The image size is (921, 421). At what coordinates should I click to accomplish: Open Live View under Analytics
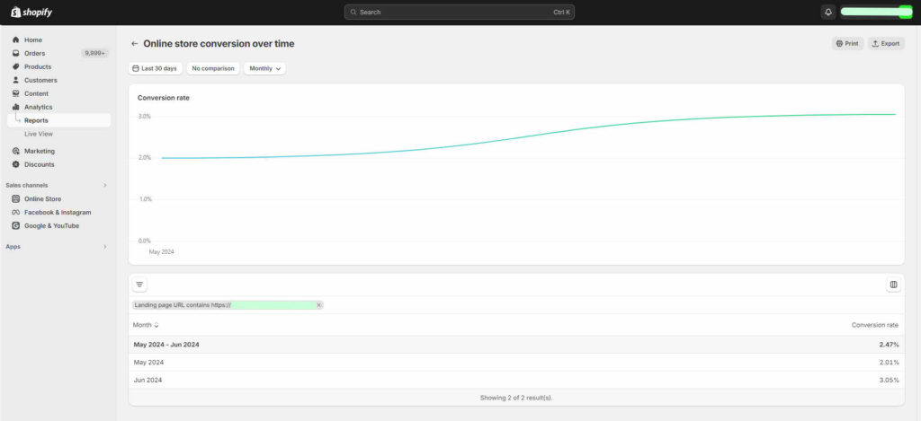click(38, 134)
